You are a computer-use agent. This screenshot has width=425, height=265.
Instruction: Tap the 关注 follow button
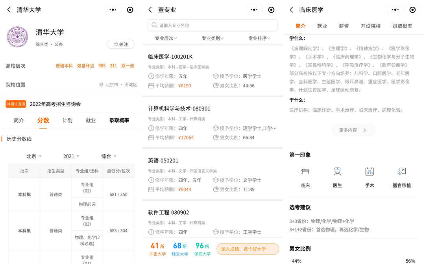120,44
